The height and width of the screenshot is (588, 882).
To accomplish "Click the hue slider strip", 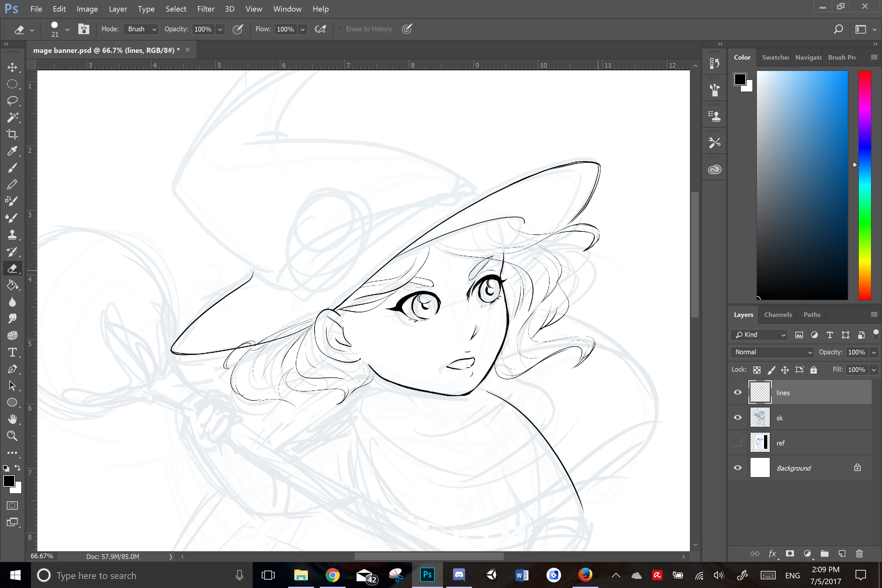I will (865, 185).
